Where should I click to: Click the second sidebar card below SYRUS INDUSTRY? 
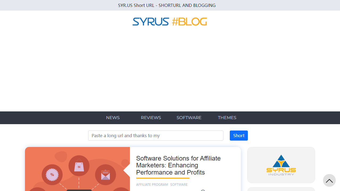(x=281, y=189)
